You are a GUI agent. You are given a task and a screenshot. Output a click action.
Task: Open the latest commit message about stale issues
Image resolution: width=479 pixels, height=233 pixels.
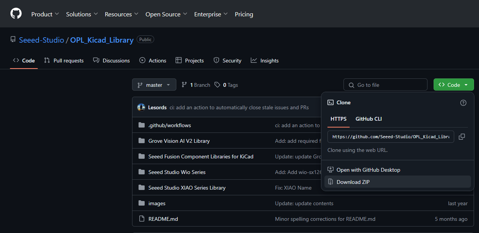239,107
